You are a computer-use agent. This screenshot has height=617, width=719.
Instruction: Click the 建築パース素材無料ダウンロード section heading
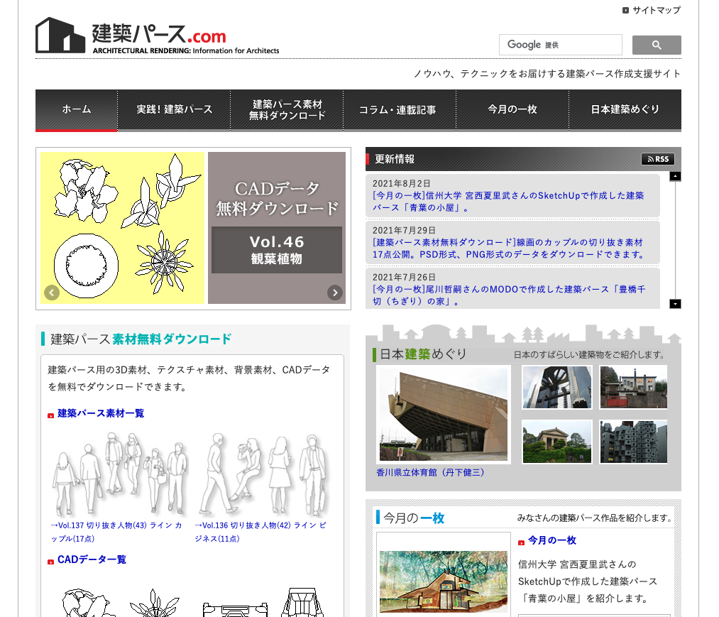(x=141, y=339)
